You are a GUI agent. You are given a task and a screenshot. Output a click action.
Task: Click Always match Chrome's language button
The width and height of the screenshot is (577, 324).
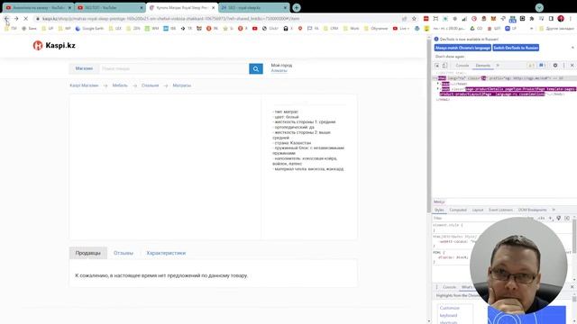(463, 48)
